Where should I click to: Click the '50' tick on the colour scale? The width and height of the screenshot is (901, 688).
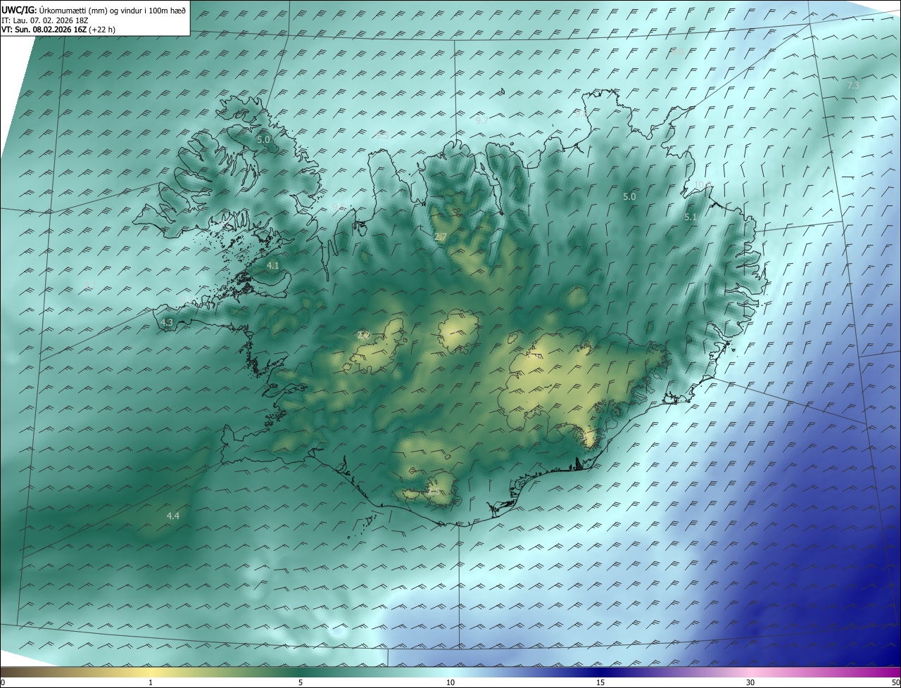(895, 682)
